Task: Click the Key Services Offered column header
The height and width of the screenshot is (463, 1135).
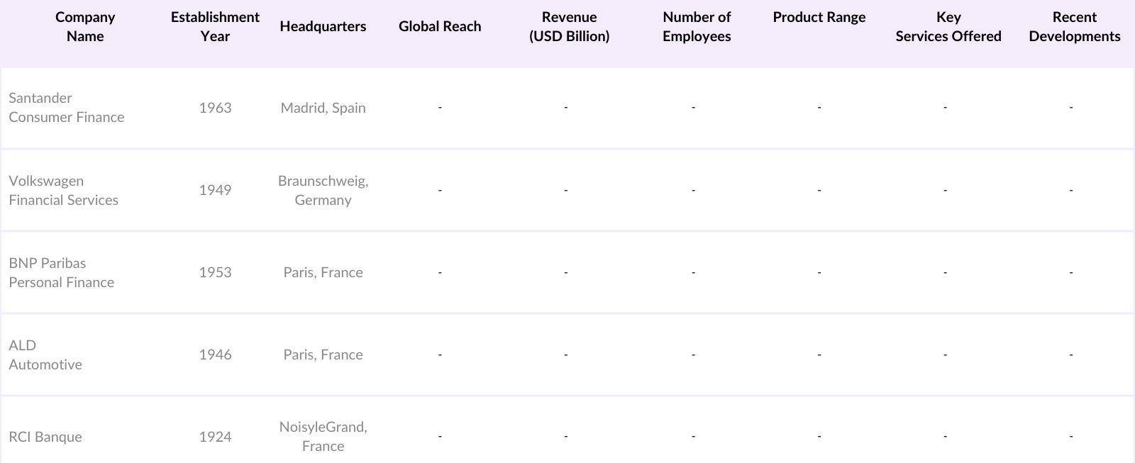Action: click(x=948, y=27)
